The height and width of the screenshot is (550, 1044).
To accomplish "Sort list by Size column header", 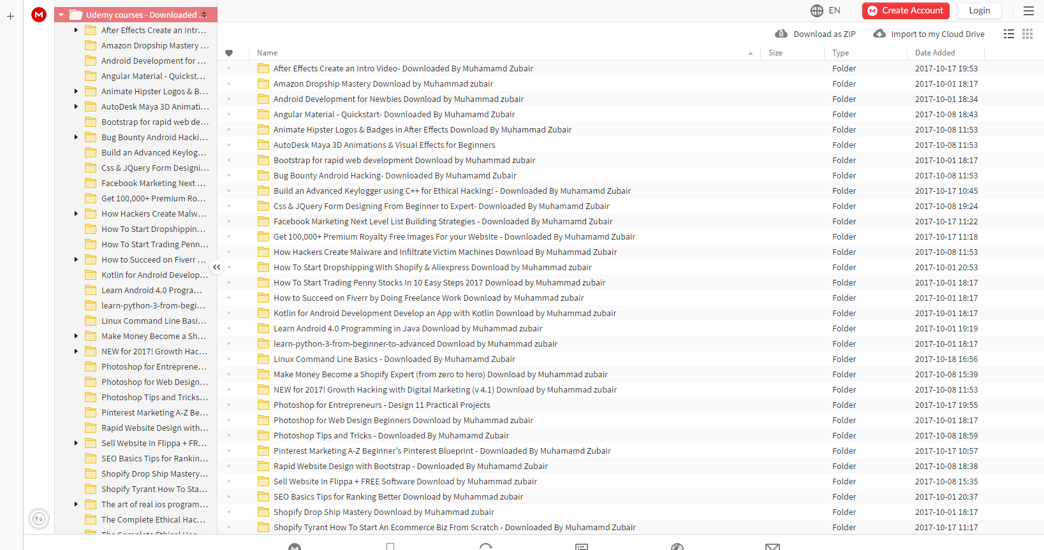I will click(792, 53).
